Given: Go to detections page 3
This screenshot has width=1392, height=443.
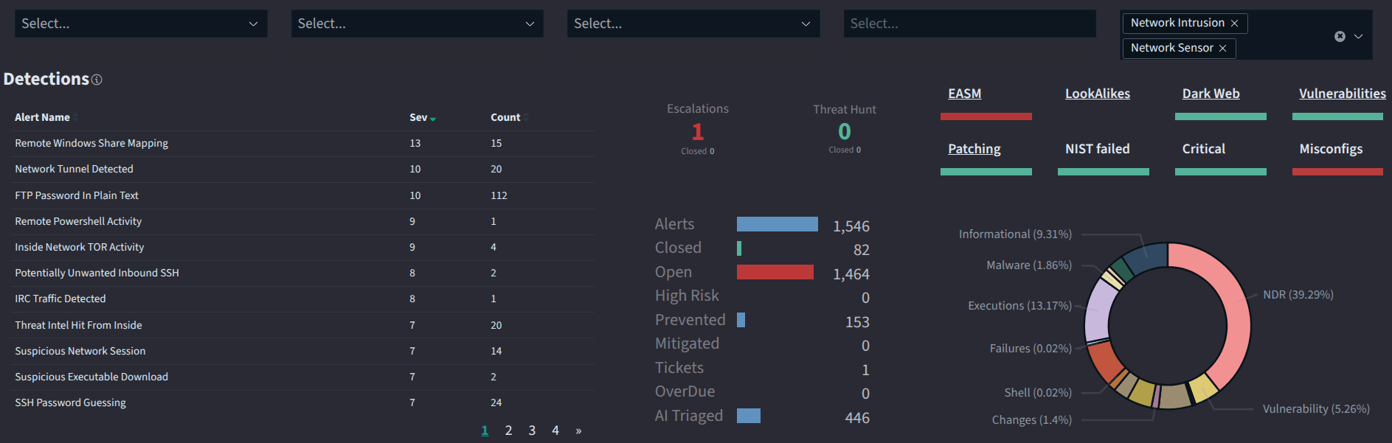Looking at the screenshot, I should 532,430.
